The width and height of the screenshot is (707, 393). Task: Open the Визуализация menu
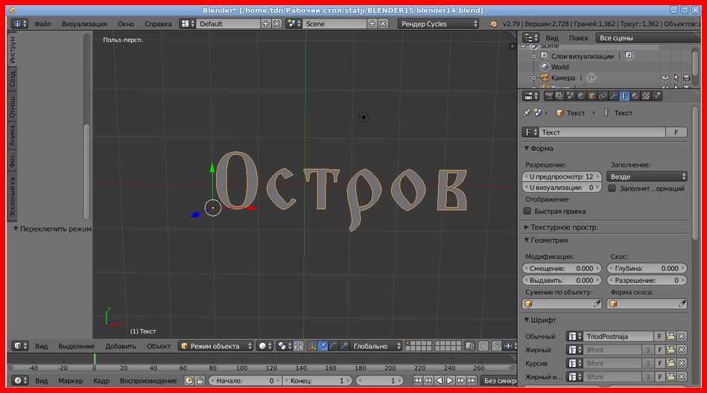(x=84, y=24)
